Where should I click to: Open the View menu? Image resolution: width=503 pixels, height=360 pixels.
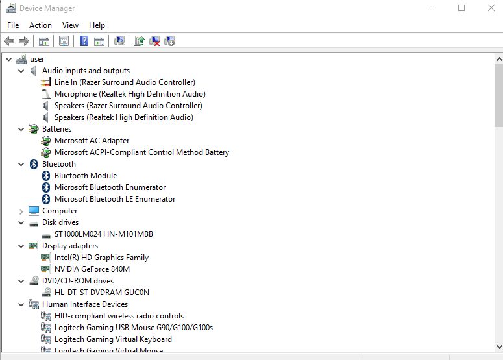click(x=70, y=25)
